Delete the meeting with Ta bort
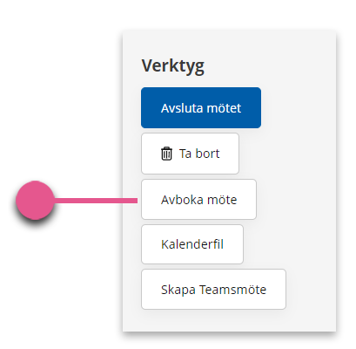The height and width of the screenshot is (349, 356). [190, 154]
